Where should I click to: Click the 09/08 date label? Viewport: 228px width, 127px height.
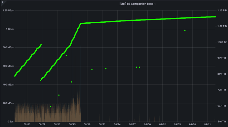tap(193, 124)
